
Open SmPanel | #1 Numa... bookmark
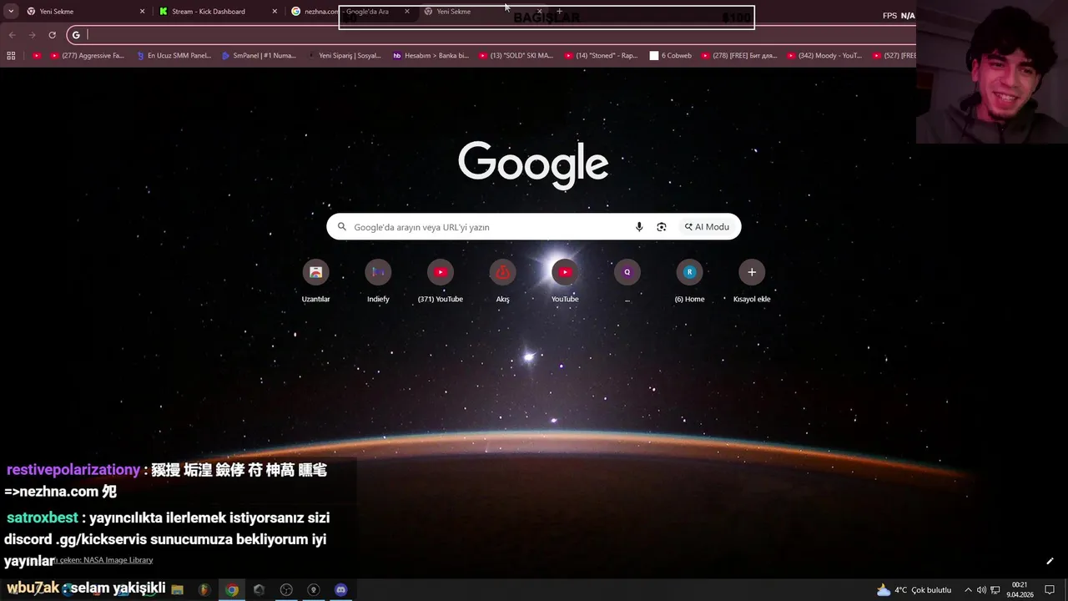[259, 56]
